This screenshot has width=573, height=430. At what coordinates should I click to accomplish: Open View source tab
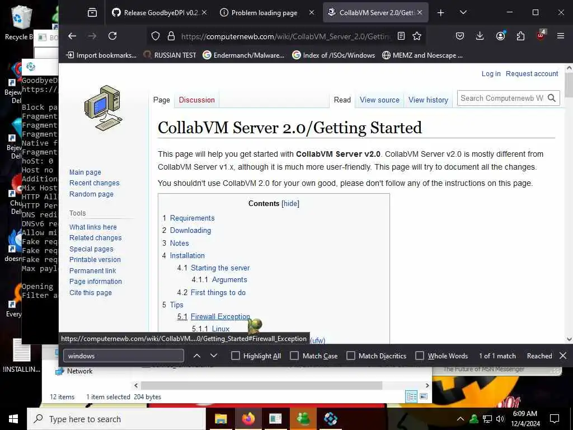(x=379, y=100)
